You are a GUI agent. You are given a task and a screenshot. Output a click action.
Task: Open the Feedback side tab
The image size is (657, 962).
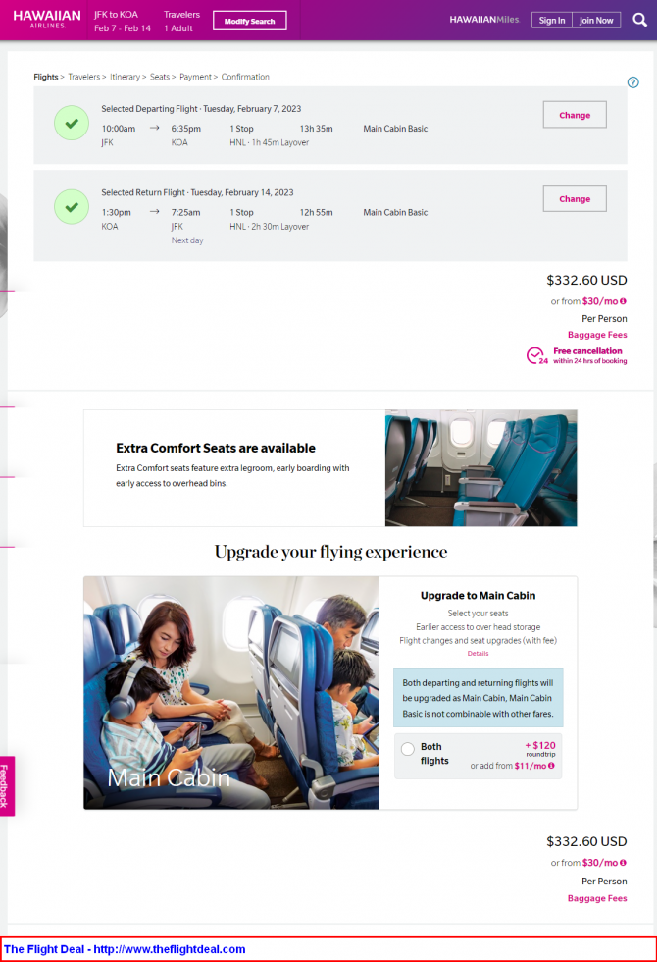point(6,786)
